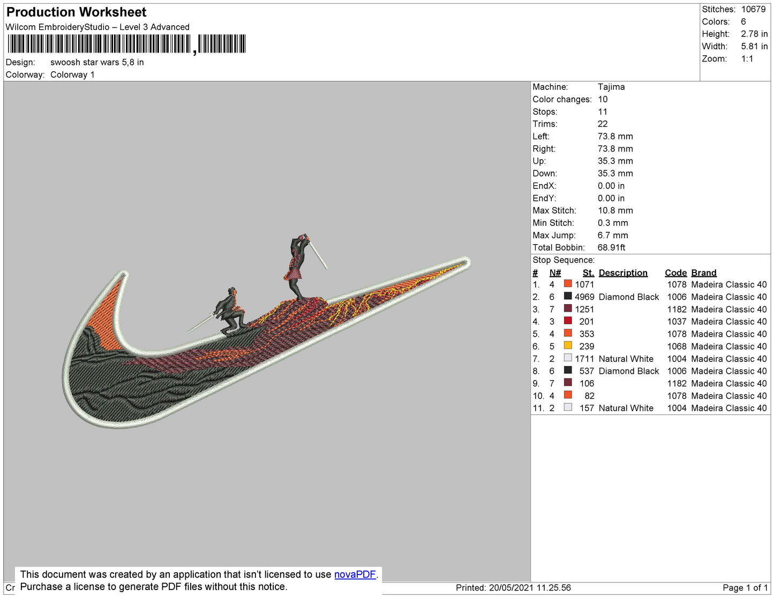Click the Code column header
Viewport: 774px width, 598px height.
(x=675, y=272)
